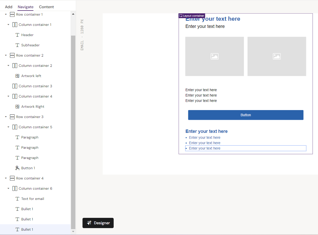Viewport: 318px width, 235px height.
Task: Click the Column container 3 column icon
Action: point(15,86)
